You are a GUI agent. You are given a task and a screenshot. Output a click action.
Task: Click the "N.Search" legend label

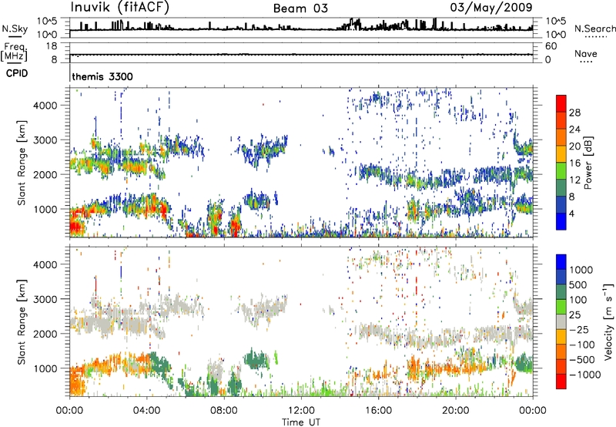(x=594, y=29)
